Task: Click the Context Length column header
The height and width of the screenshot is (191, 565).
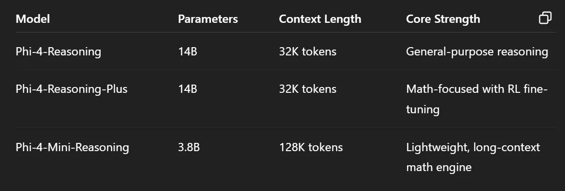Action: (320, 19)
